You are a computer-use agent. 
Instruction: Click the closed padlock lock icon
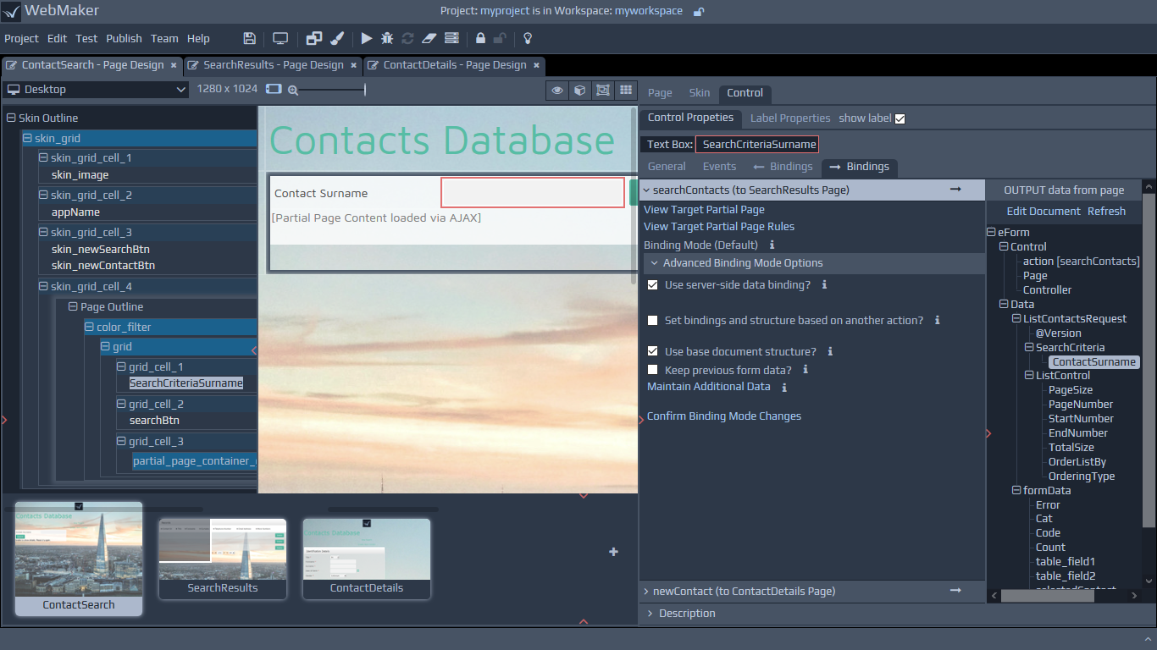tap(480, 38)
